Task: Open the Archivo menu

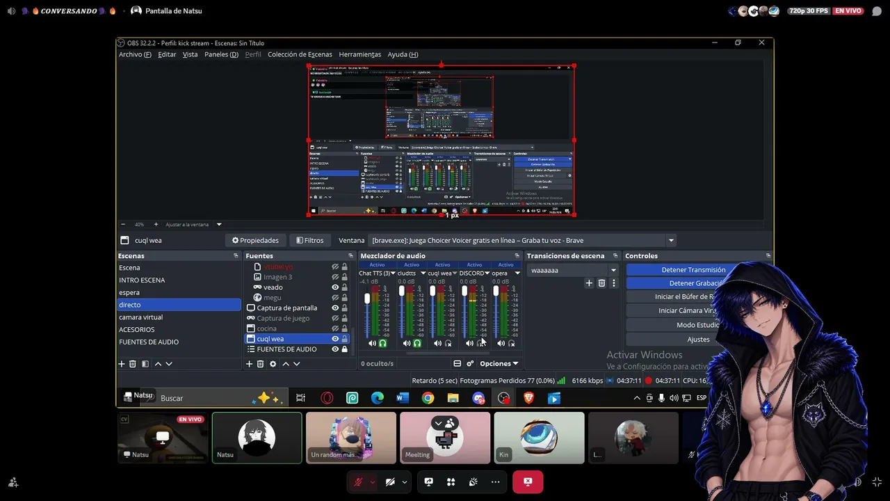Action: (x=135, y=54)
